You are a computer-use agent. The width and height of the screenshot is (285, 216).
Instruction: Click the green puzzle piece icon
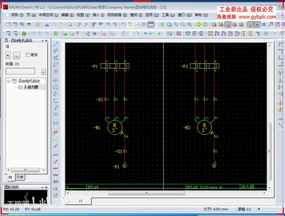24,34
